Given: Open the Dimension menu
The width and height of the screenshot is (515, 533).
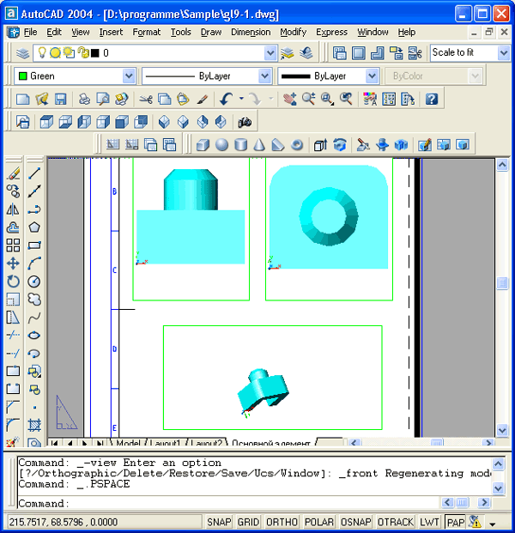Looking at the screenshot, I should (x=251, y=32).
